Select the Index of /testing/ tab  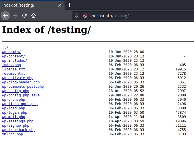[x=26, y=5]
